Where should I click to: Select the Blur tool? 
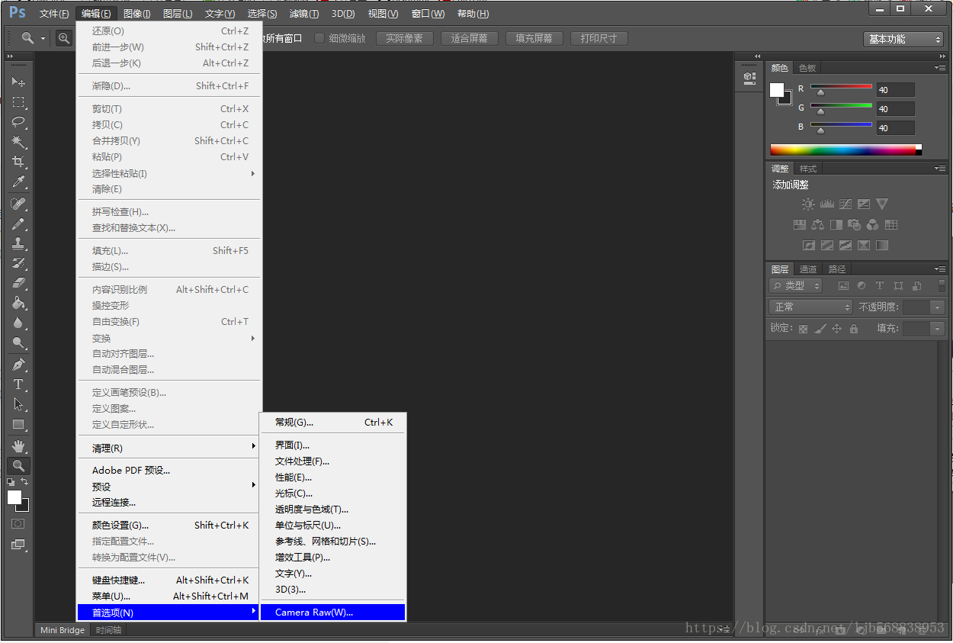coord(18,323)
